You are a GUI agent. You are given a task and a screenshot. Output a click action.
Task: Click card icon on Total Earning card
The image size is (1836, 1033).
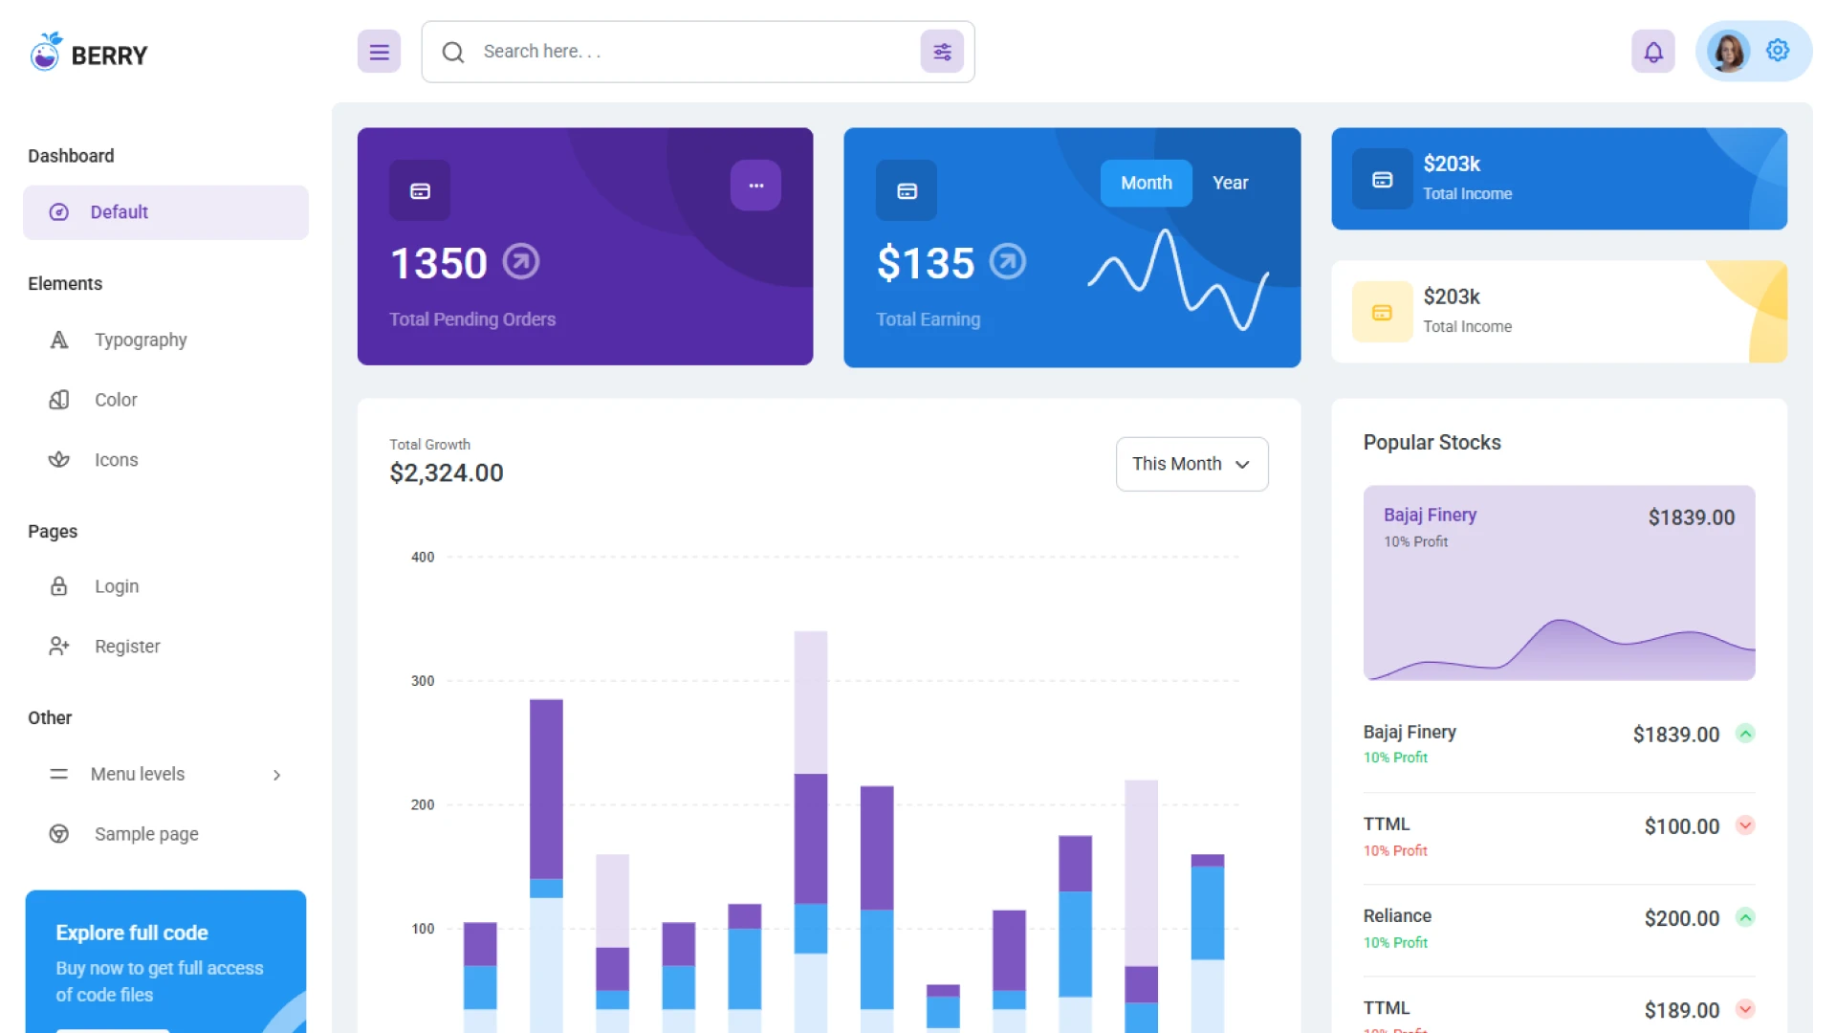pyautogui.click(x=907, y=190)
